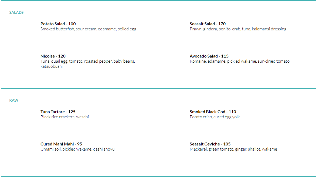Click the Smoked butterfish ingredients description
This screenshot has height=178, width=316.
88,29
